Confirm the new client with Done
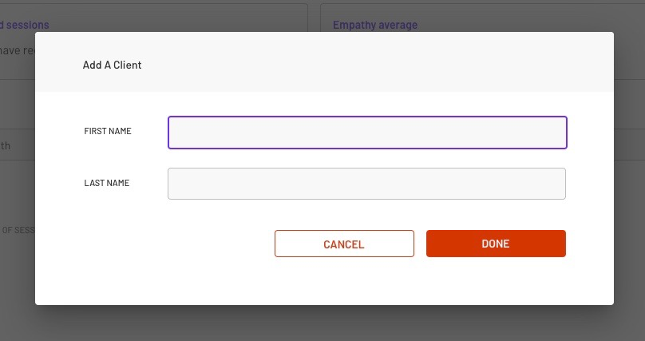The image size is (645, 341). [x=496, y=244]
